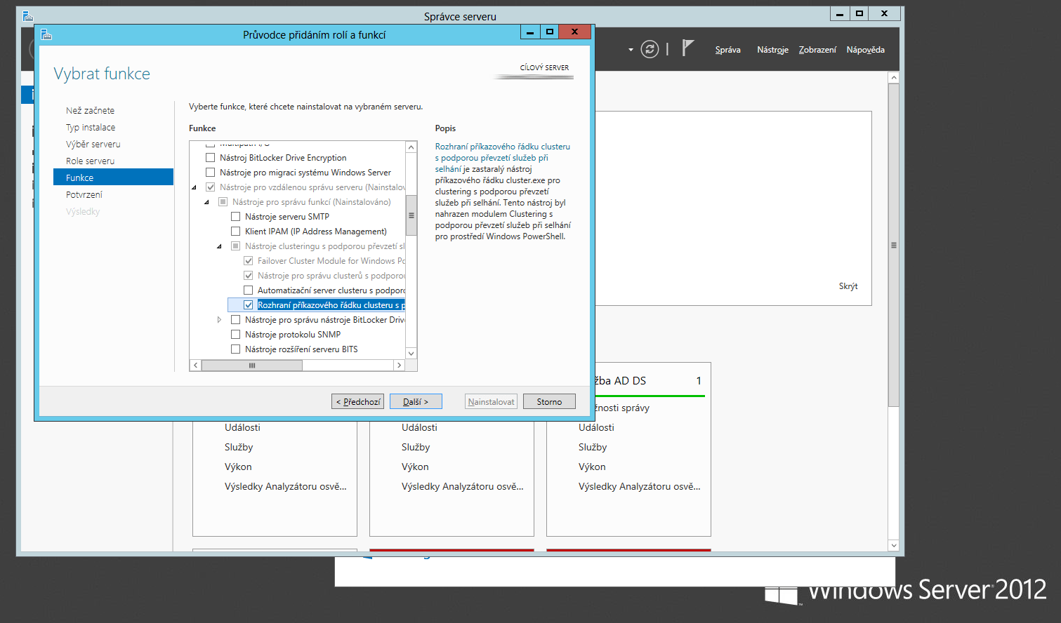This screenshot has width=1061, height=623.
Task: Collapse Nástroje pro vzdálenou správu serveru node
Action: coord(194,187)
